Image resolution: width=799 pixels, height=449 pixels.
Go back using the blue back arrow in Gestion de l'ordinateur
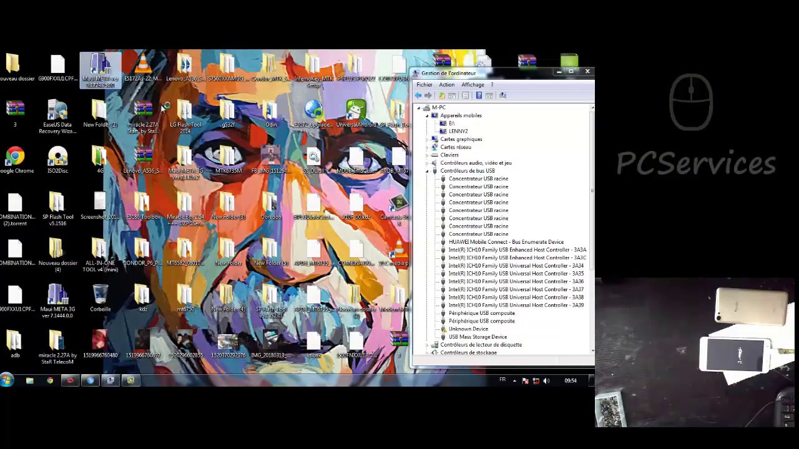coord(418,95)
